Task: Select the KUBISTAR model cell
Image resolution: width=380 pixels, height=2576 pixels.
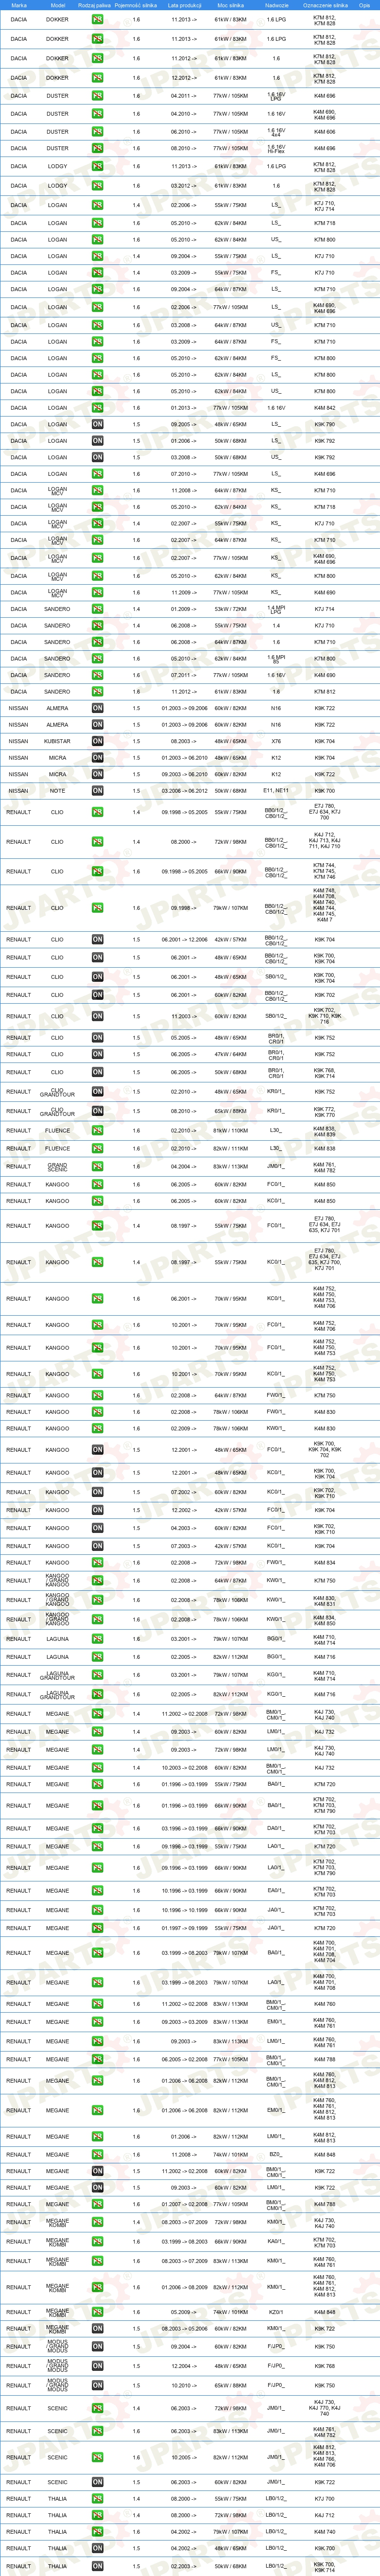Action: click(x=57, y=742)
